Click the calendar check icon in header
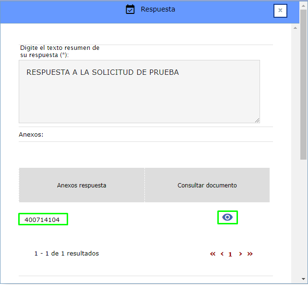Screen dimensions: 308x291 [130, 10]
